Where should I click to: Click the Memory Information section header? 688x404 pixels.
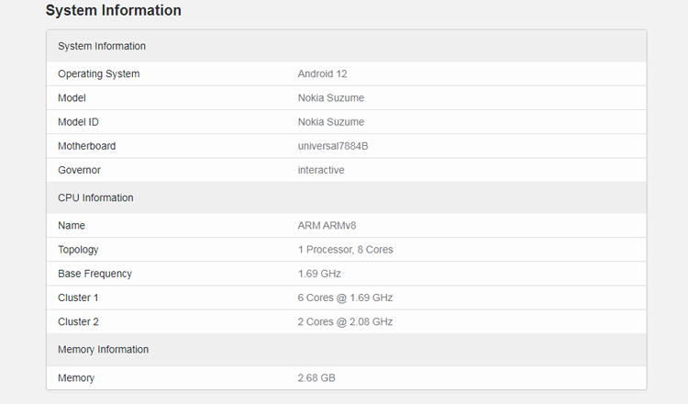pyautogui.click(x=103, y=349)
